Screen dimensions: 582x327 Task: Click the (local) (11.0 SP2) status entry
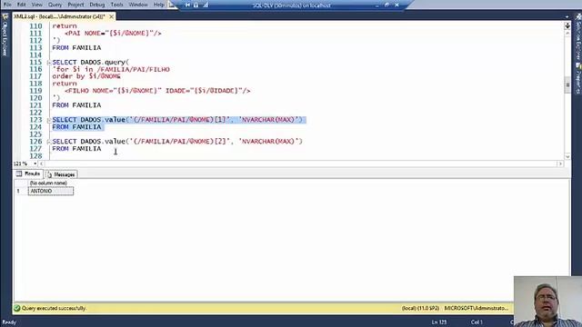(x=420, y=308)
